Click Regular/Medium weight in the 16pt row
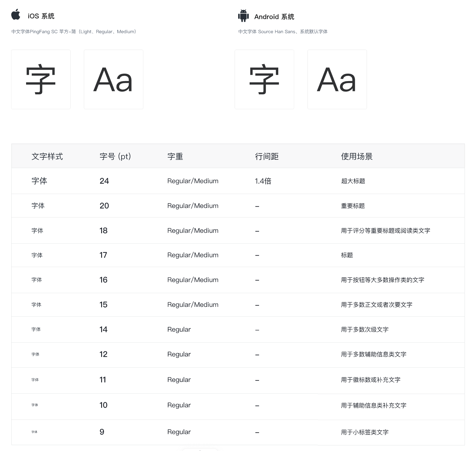The image size is (474, 451). pos(193,280)
